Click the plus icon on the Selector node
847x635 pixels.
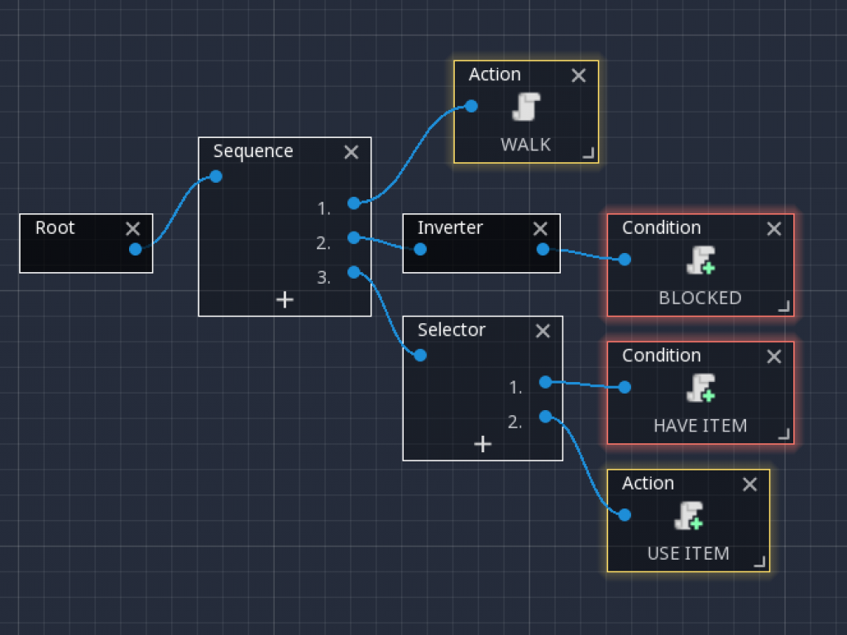482,444
